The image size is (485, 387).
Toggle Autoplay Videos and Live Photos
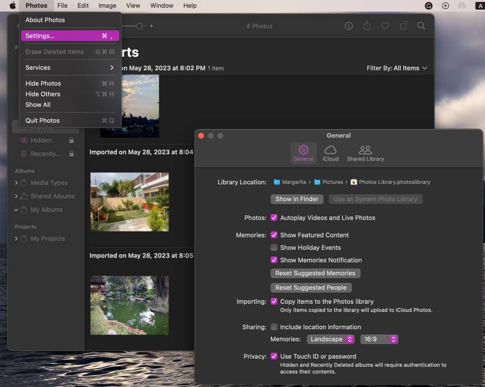click(274, 218)
